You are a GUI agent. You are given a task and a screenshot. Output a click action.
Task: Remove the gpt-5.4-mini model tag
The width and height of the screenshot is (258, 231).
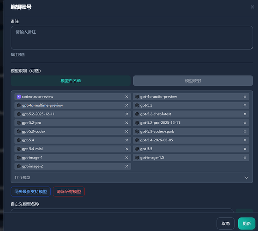click(x=127, y=149)
